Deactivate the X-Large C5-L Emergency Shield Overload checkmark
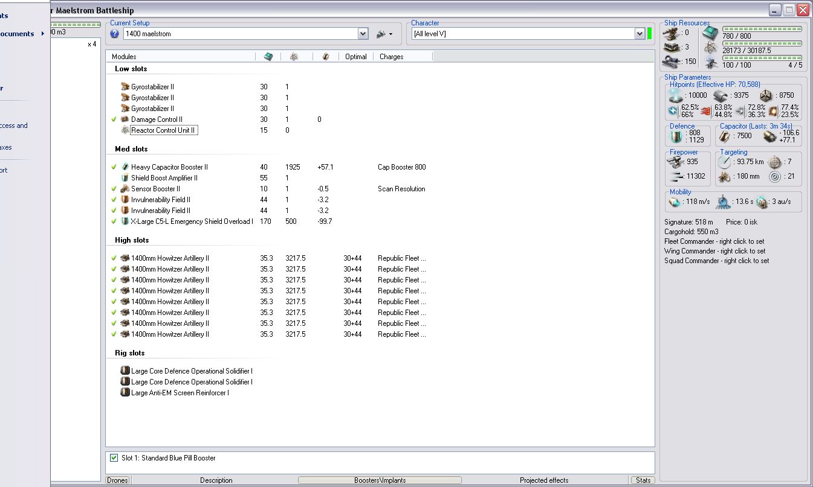Screen dimensions: 813x487 coord(114,221)
